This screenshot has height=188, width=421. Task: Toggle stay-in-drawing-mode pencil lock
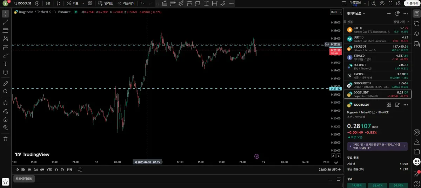[x=5, y=111]
